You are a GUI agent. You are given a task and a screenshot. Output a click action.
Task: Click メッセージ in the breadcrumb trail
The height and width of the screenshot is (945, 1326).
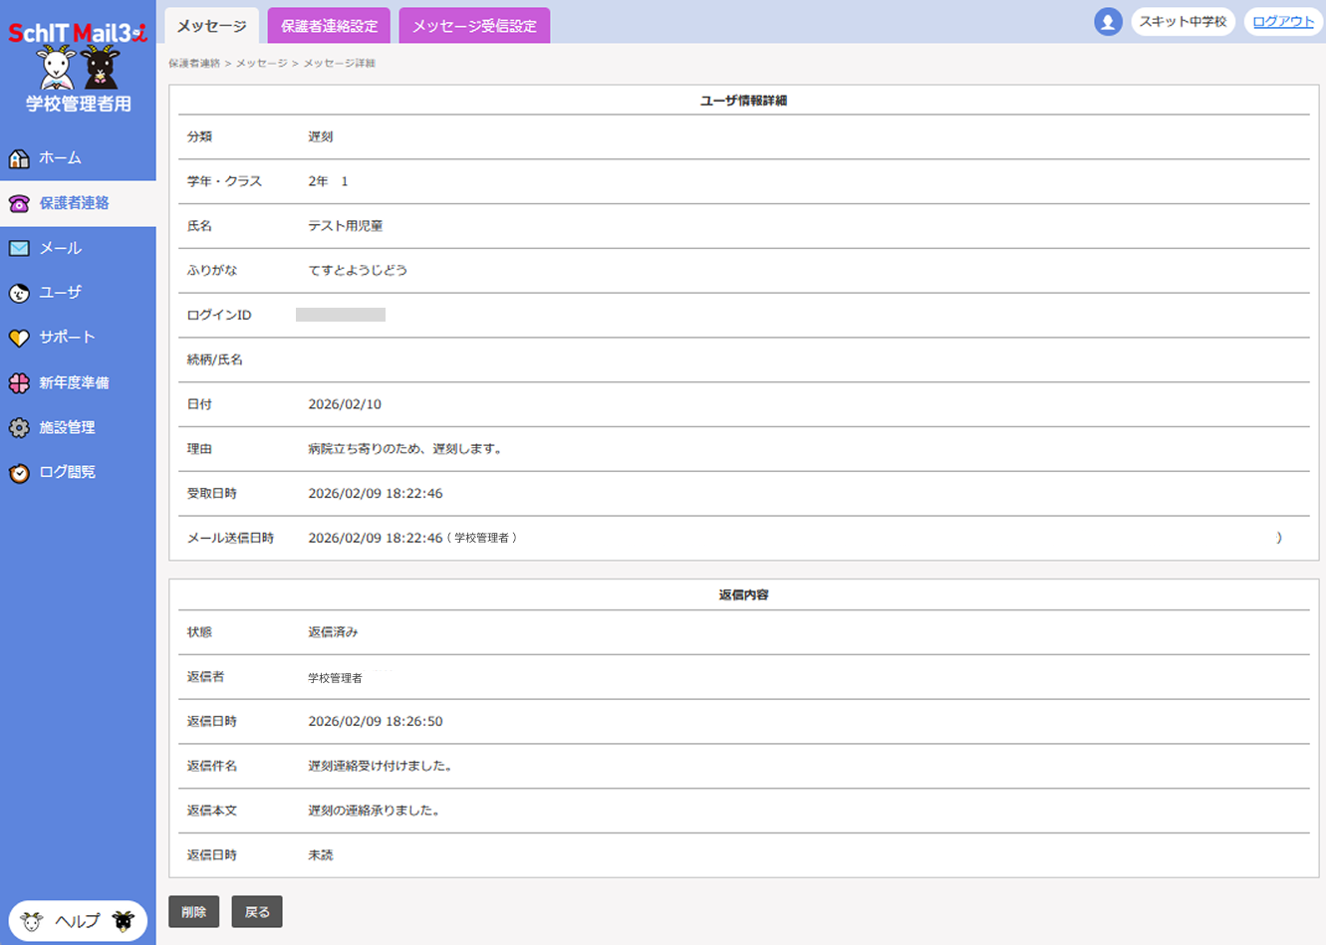coord(261,64)
